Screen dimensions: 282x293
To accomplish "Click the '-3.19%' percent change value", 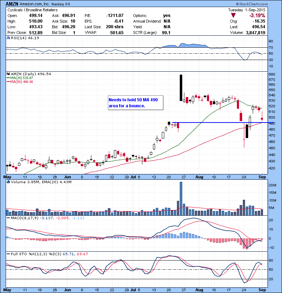I will (x=257, y=15).
